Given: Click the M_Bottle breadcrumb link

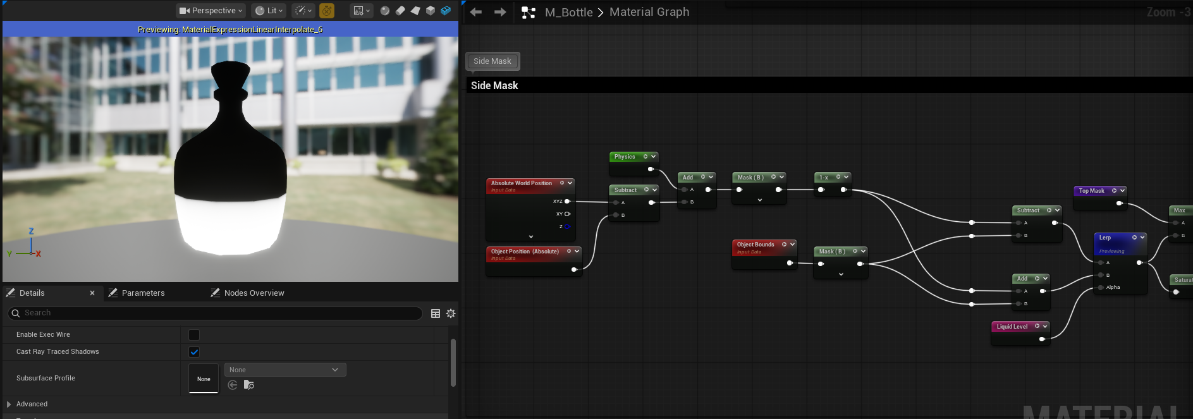Looking at the screenshot, I should pos(568,12).
